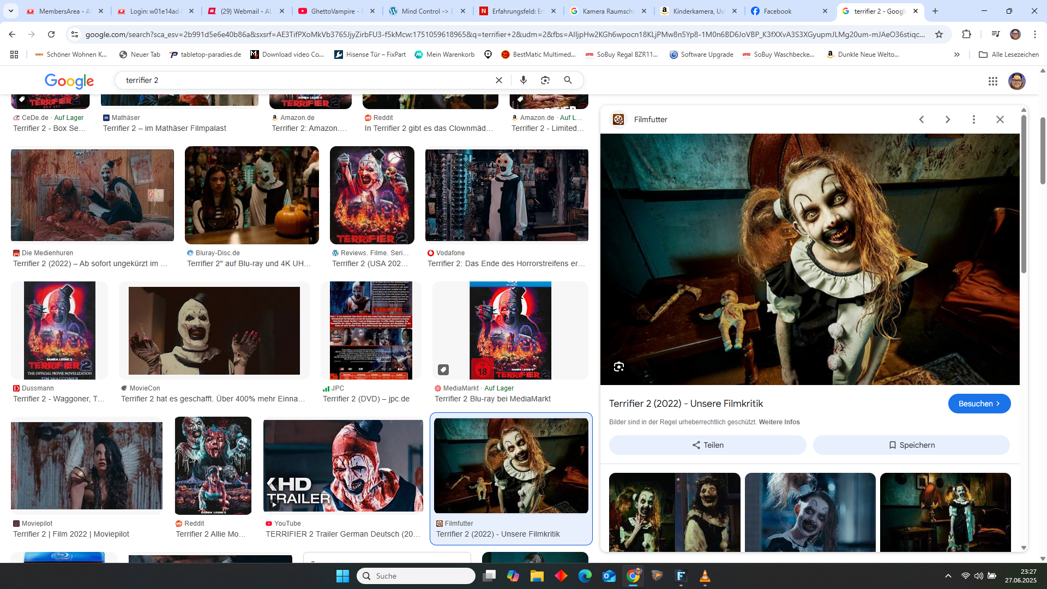Open the Vodafone Terrifier 2 result thumbnail

tap(507, 195)
